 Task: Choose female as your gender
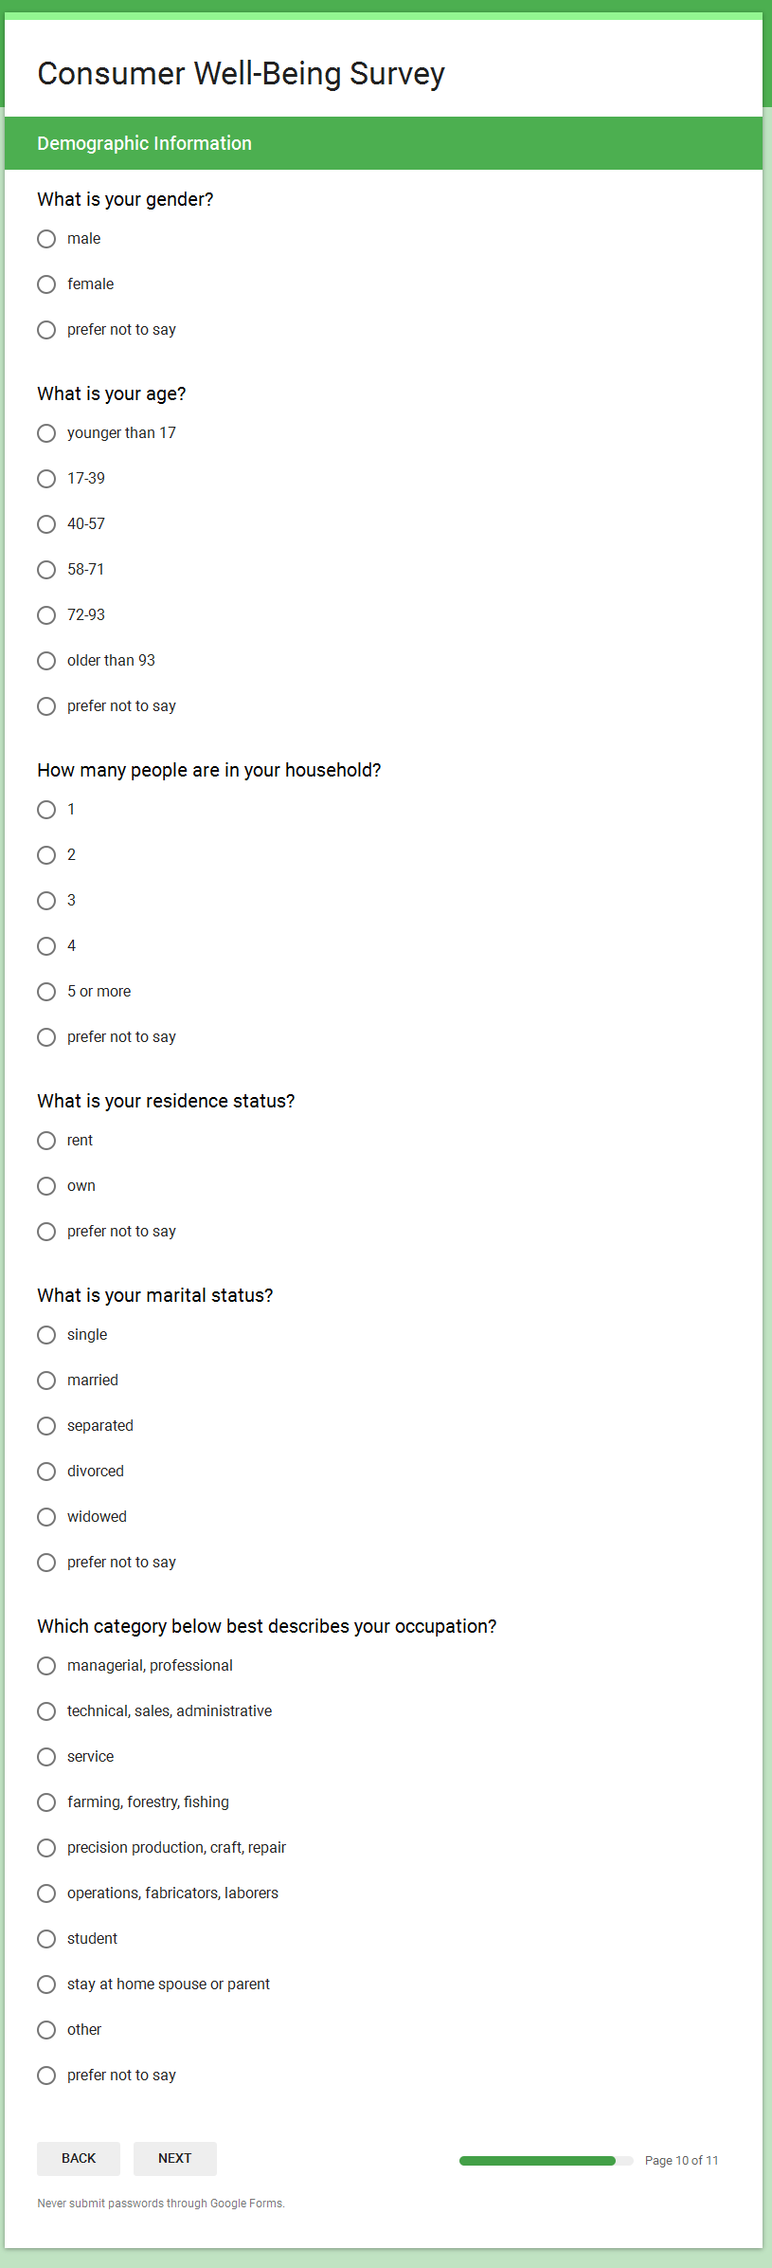tap(46, 284)
